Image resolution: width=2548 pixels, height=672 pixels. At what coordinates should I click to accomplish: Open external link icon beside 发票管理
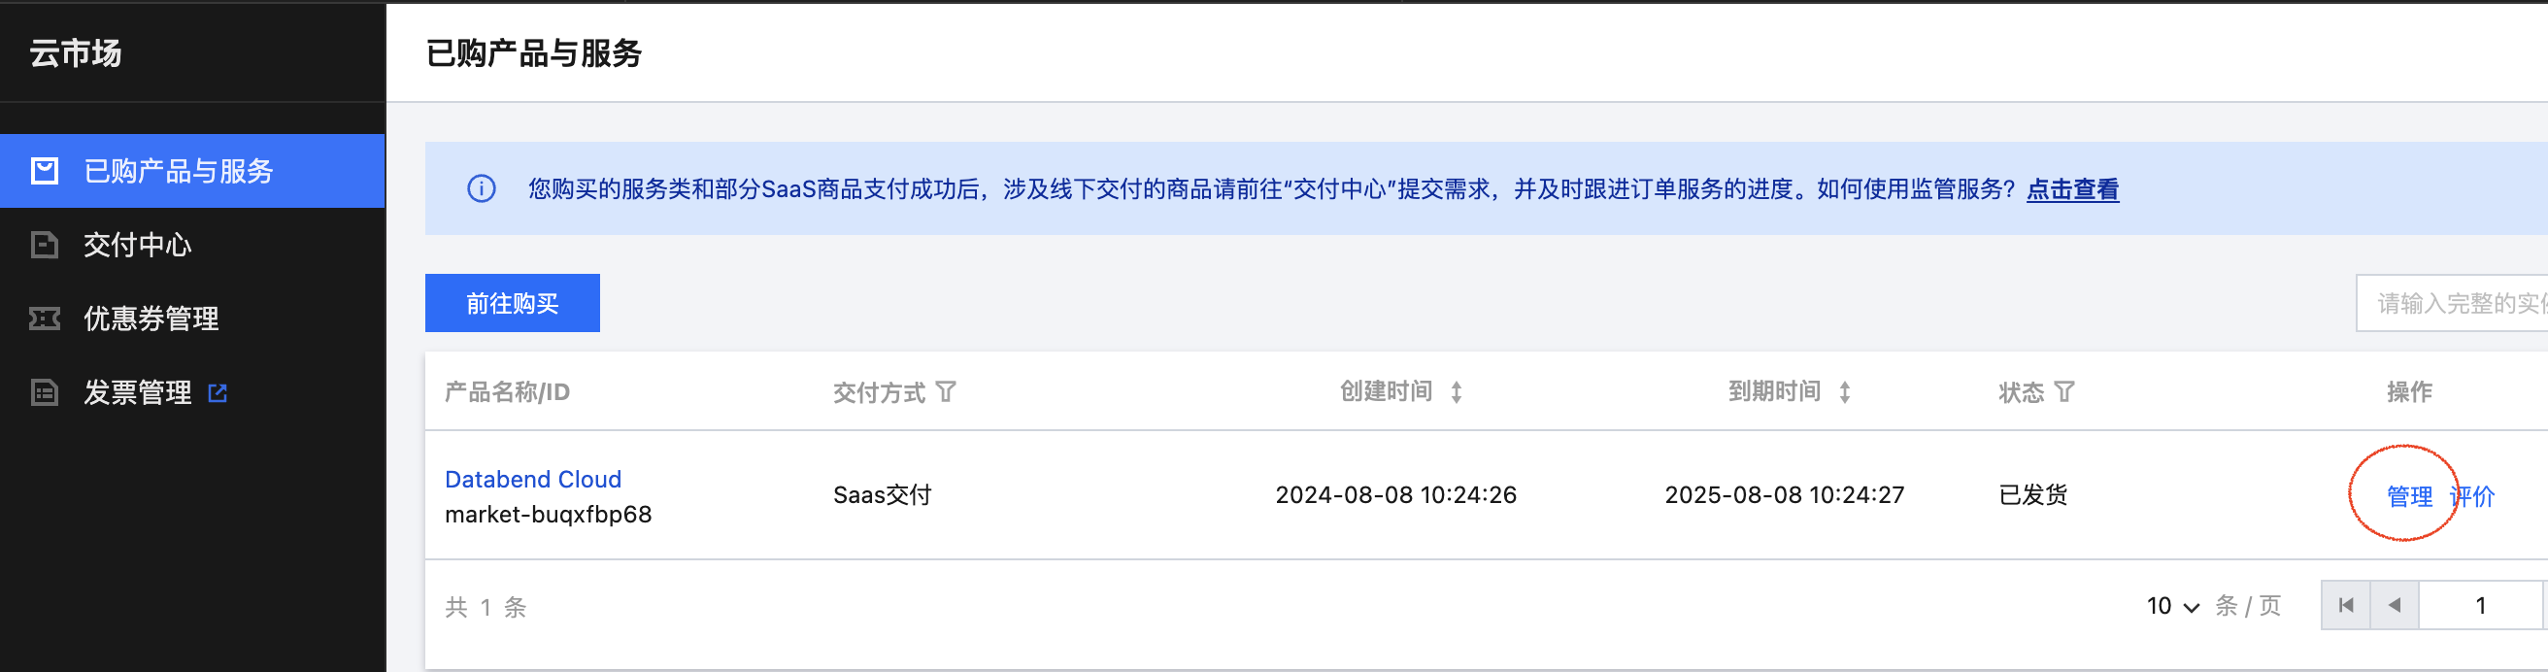tap(218, 393)
